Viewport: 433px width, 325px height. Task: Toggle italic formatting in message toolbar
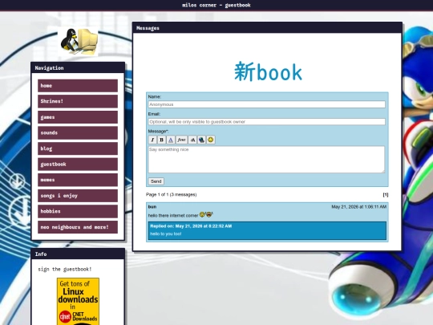pos(152,140)
